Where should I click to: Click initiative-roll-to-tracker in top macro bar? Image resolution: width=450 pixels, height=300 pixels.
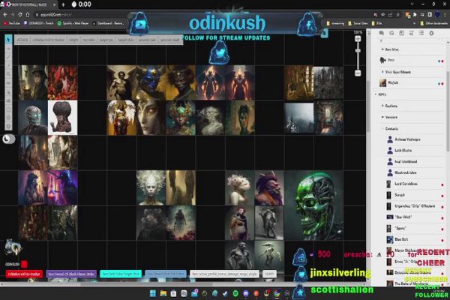click(x=49, y=40)
